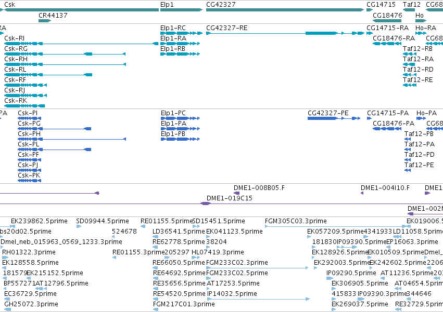Open the Csk-PL protein label
This screenshot has height=312, width=443.
29,144
